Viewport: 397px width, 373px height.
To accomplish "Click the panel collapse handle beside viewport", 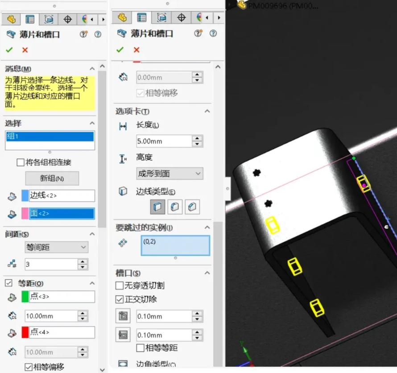I will 227,189.
